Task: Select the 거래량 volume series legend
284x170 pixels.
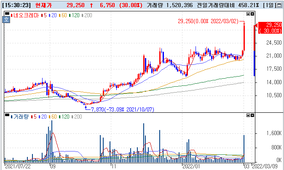Action: (20, 117)
